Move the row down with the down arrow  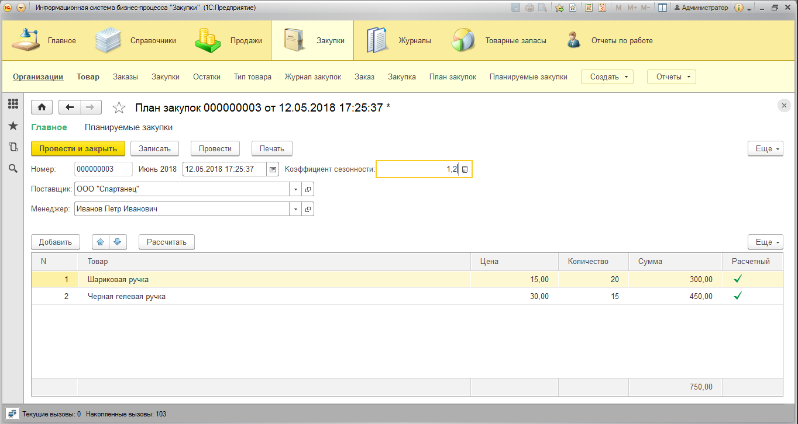tap(117, 242)
